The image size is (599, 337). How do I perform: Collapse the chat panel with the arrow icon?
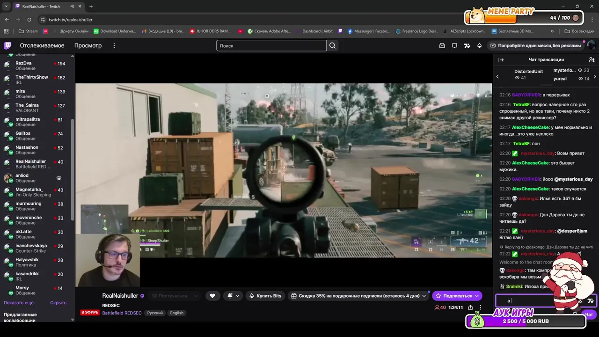click(501, 60)
